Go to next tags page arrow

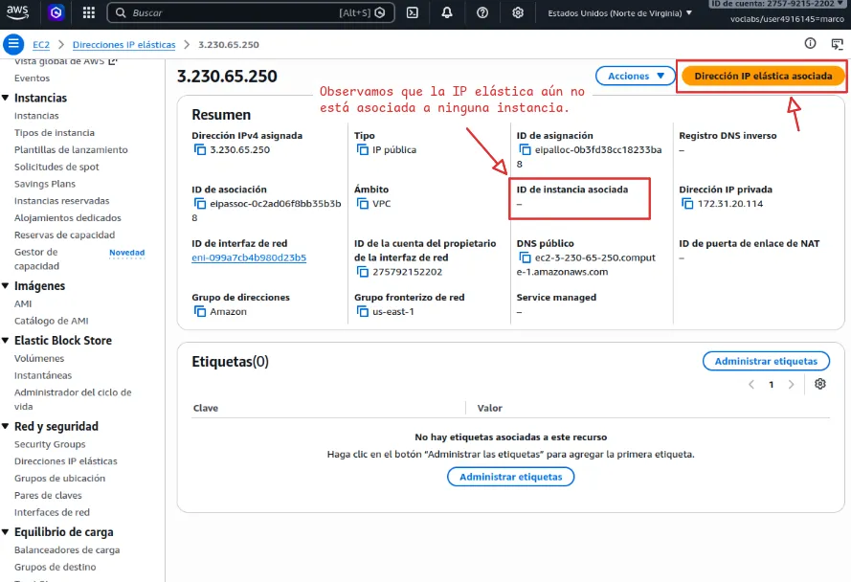[791, 385]
